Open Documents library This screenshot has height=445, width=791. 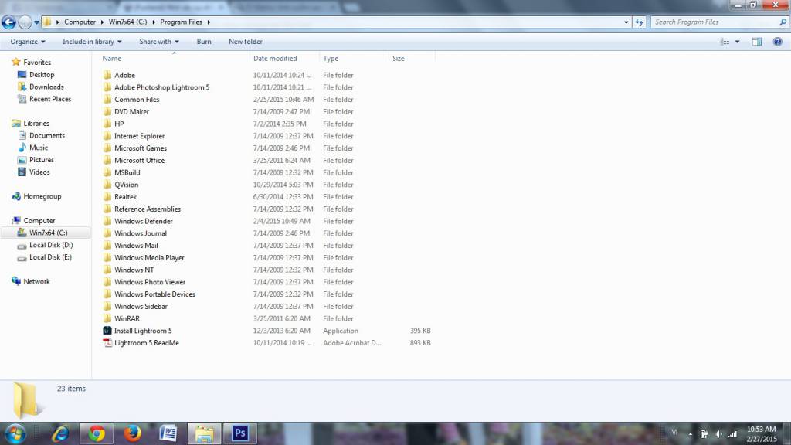46,135
